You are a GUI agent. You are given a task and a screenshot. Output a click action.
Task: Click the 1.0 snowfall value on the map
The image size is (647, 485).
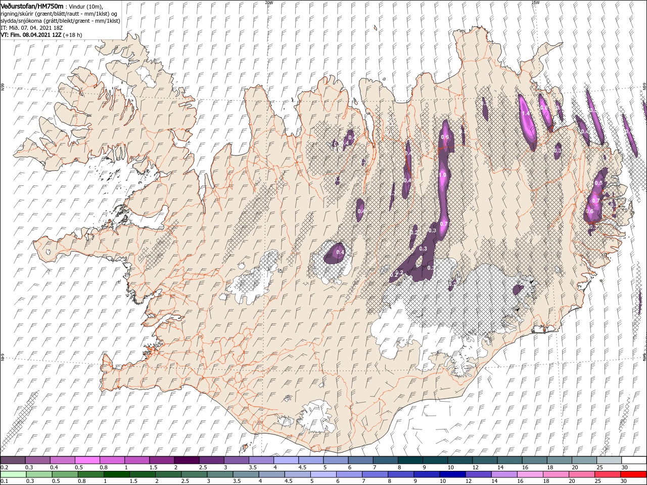tap(443, 175)
